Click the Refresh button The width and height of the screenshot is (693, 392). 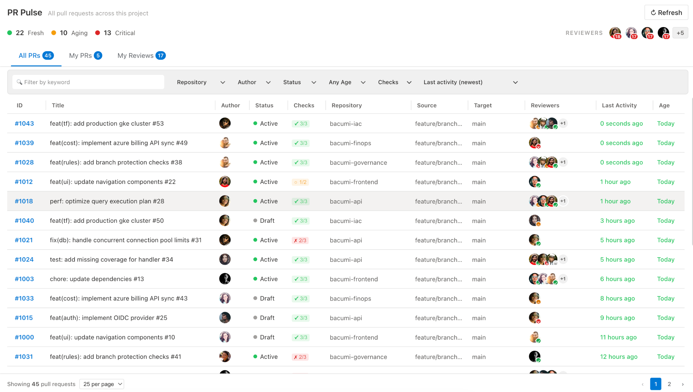coord(666,13)
